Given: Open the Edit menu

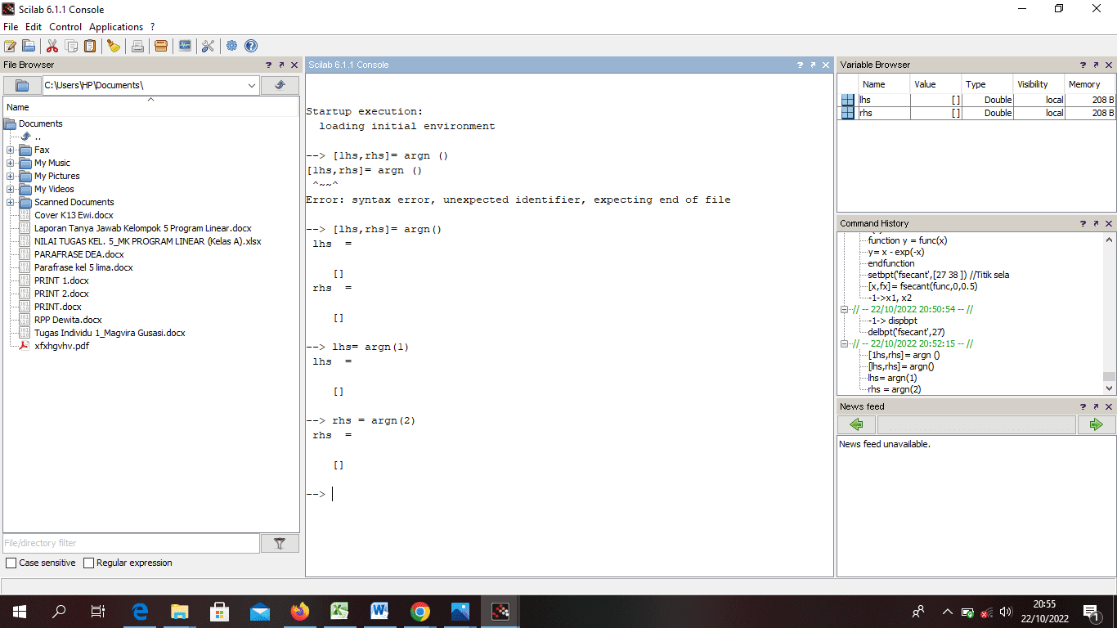Looking at the screenshot, I should point(34,27).
